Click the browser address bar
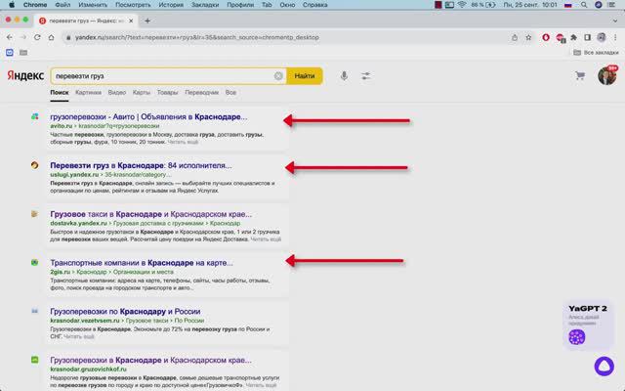This screenshot has width=625, height=391. pos(287,37)
